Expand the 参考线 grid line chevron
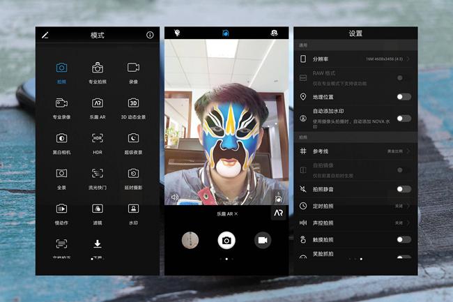Viewport: 453px width, 302px height. (408, 151)
